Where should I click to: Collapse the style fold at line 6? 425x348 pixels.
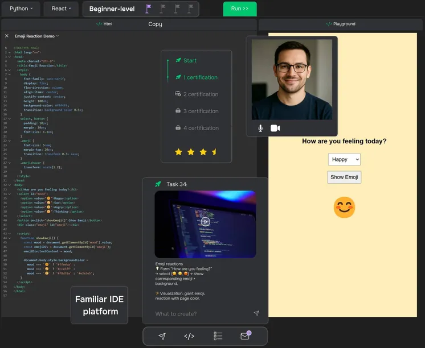(10, 70)
